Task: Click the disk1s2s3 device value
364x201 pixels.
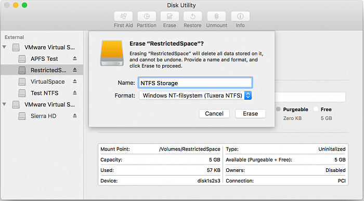Action: click(209, 181)
